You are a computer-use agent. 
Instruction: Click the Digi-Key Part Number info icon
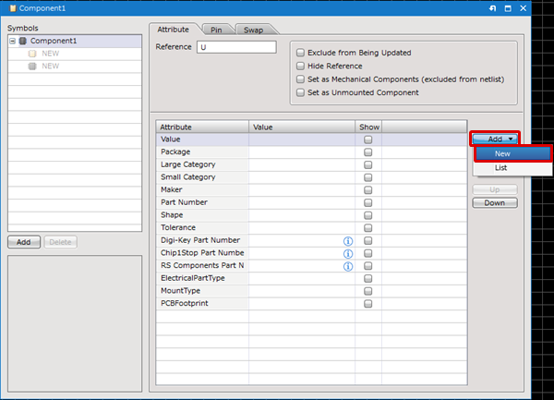[x=348, y=240]
